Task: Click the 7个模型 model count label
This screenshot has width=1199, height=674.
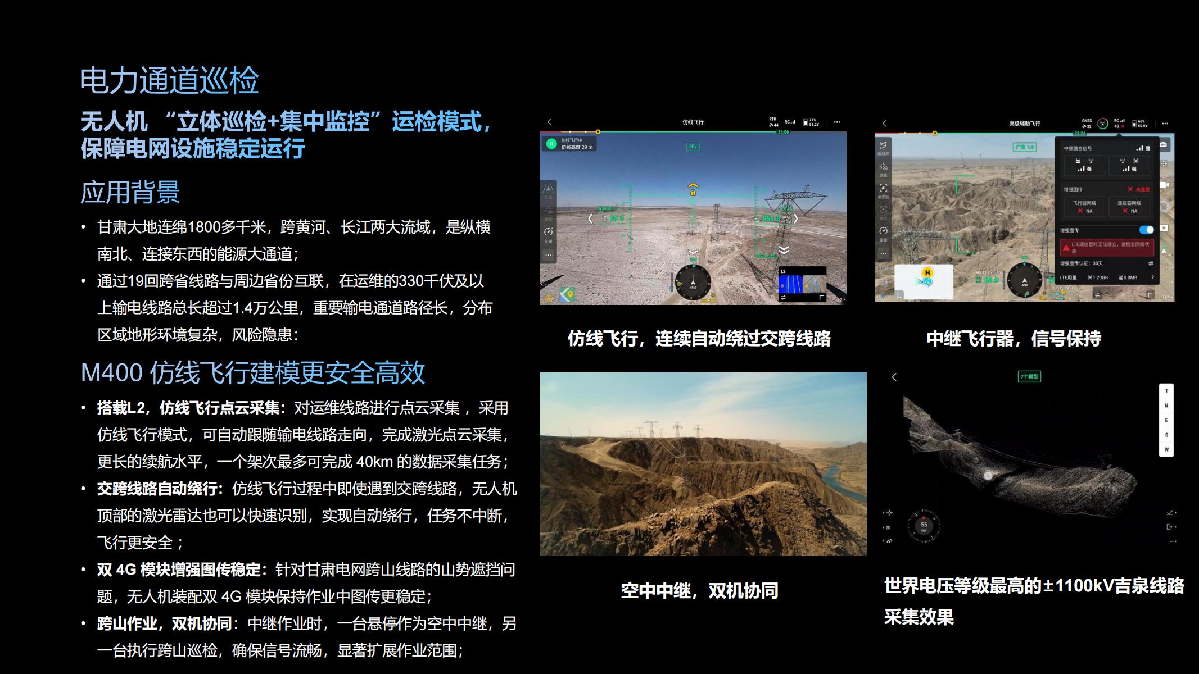Action: [x=1029, y=377]
